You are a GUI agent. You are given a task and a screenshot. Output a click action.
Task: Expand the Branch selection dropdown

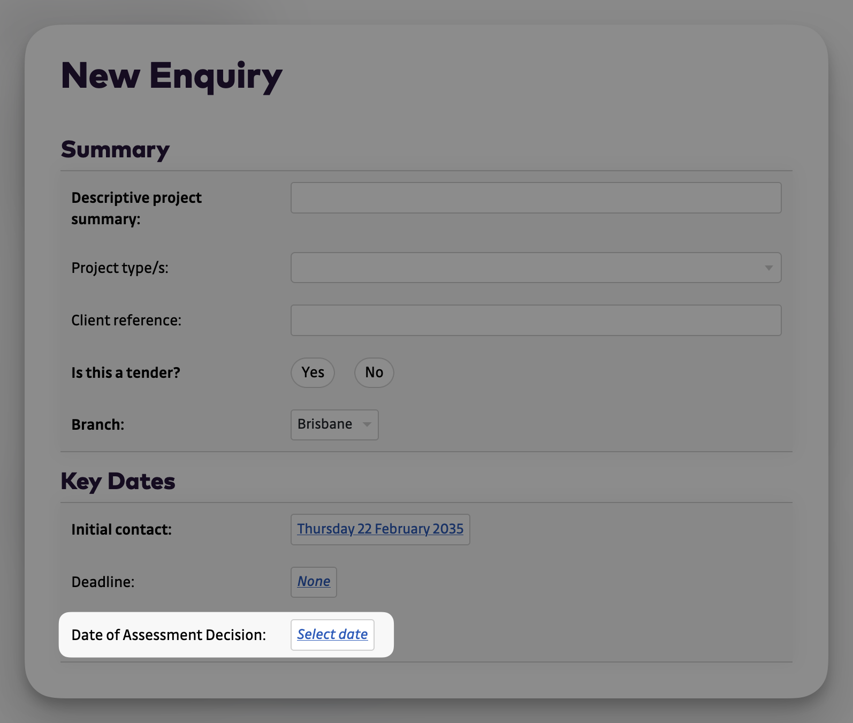334,424
